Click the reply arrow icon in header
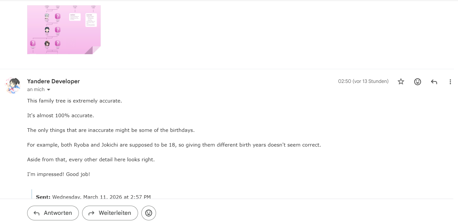This screenshot has width=458, height=222. 434,82
